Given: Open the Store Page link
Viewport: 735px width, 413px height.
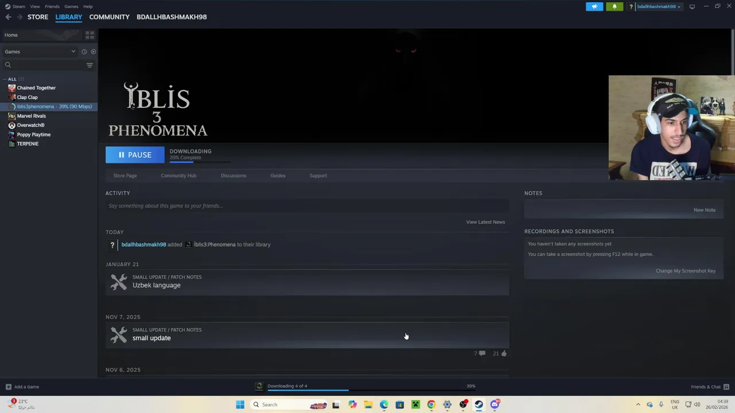Looking at the screenshot, I should tap(125, 176).
